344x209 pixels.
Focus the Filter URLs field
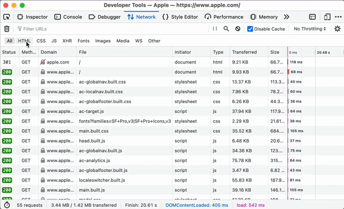click(x=112, y=29)
